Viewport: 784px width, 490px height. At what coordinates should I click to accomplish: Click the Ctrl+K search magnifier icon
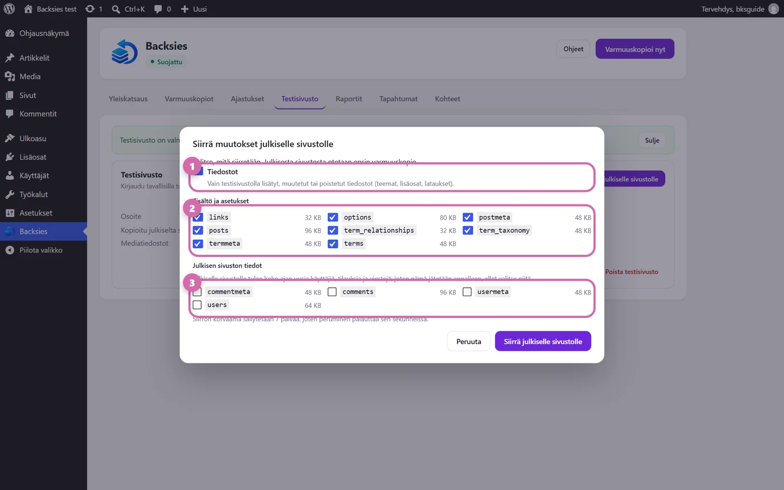point(116,9)
